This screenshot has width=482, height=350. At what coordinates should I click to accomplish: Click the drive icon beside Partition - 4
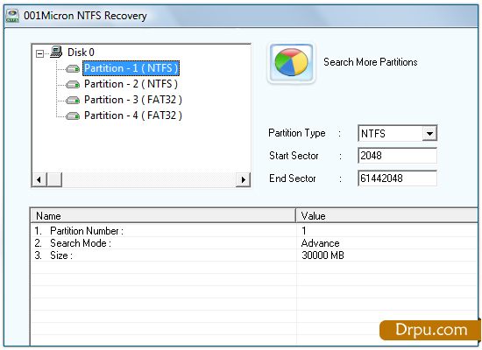(73, 115)
